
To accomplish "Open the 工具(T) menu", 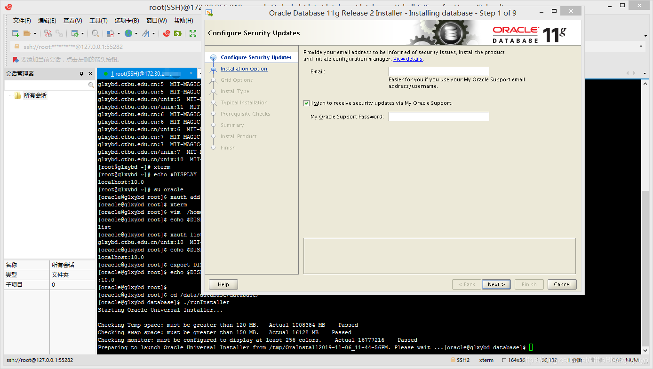I will [x=98, y=21].
